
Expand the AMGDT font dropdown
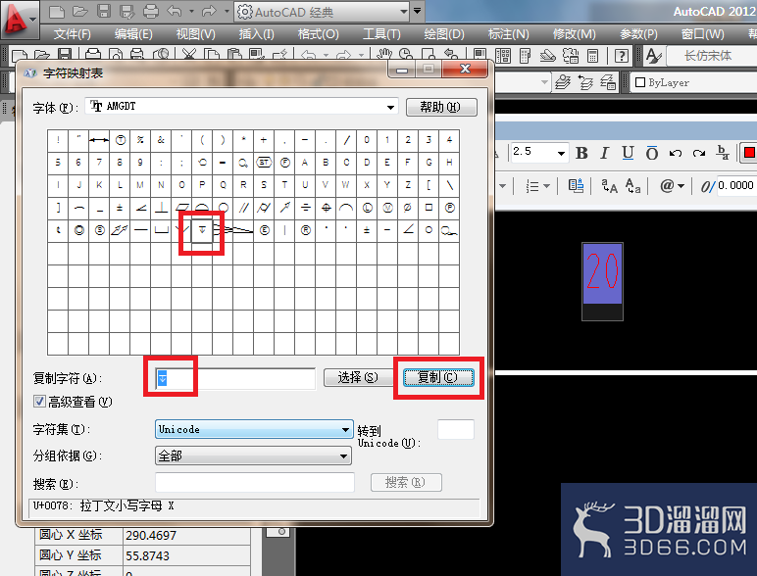pyautogui.click(x=390, y=107)
